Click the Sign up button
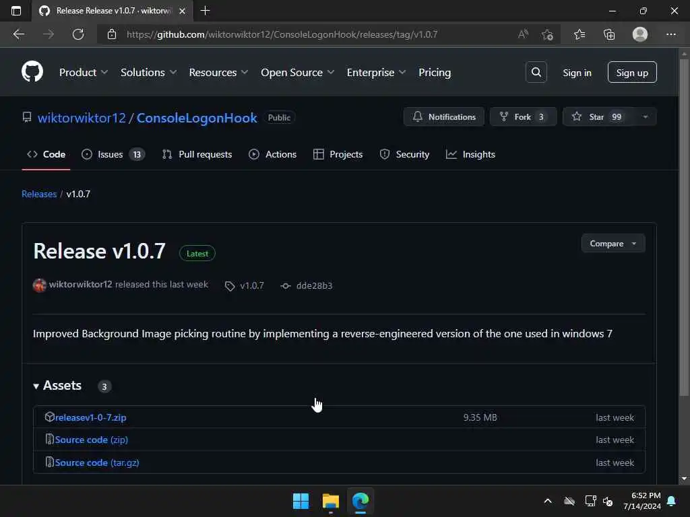The width and height of the screenshot is (690, 517). (632, 73)
